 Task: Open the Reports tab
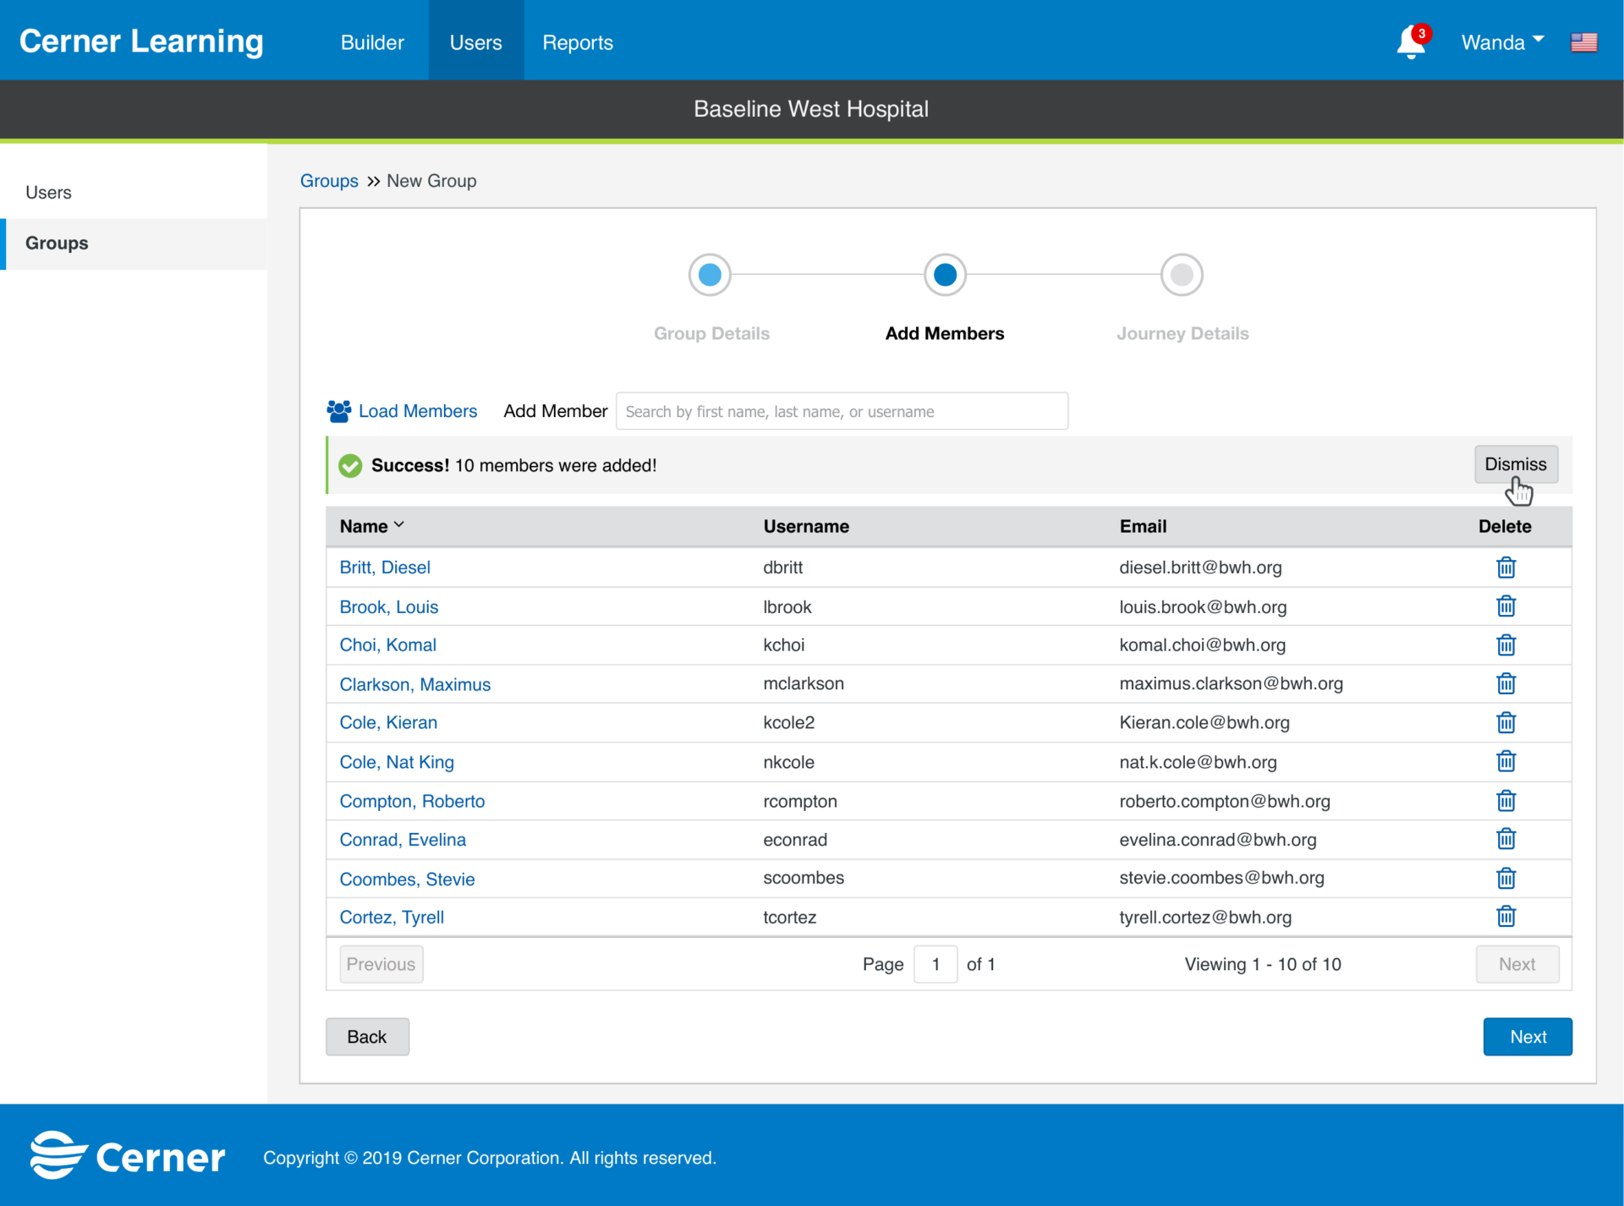578,42
